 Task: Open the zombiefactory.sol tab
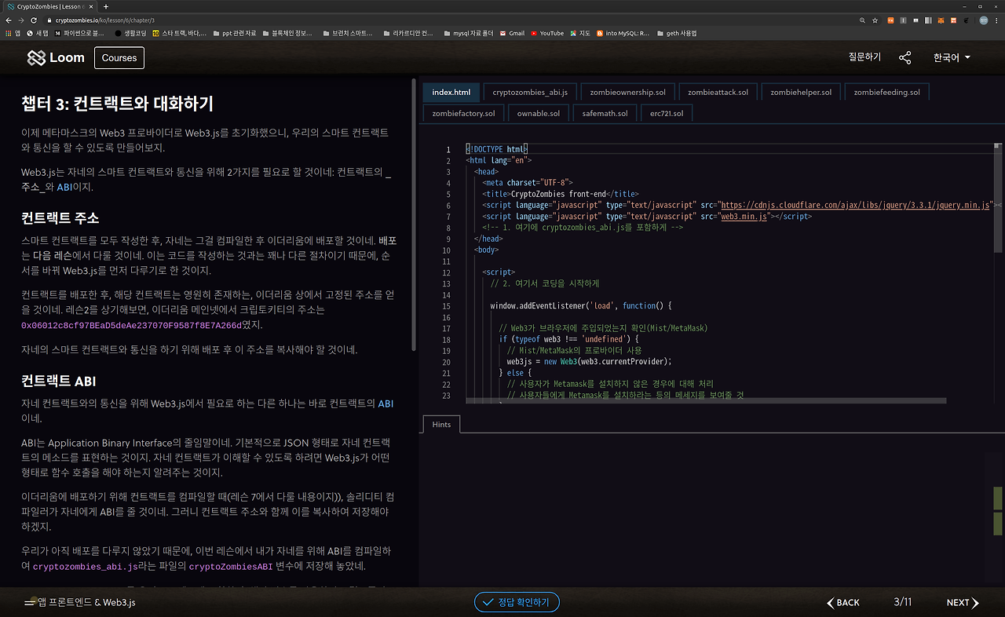coord(463,113)
